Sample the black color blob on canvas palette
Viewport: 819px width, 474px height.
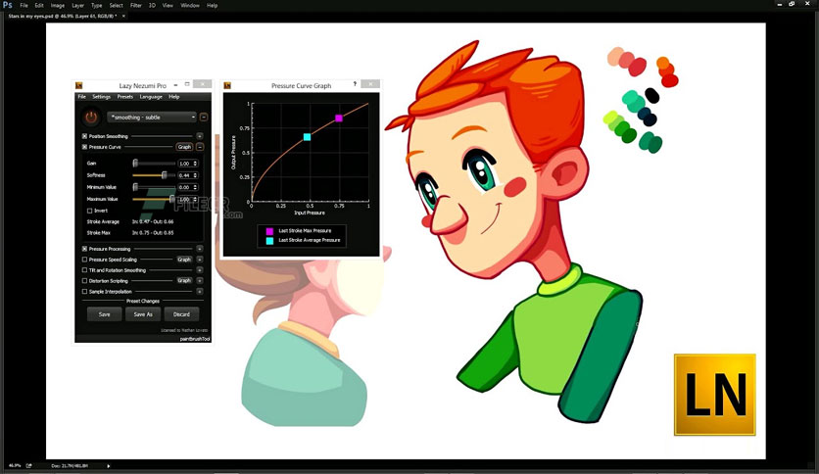[651, 96]
